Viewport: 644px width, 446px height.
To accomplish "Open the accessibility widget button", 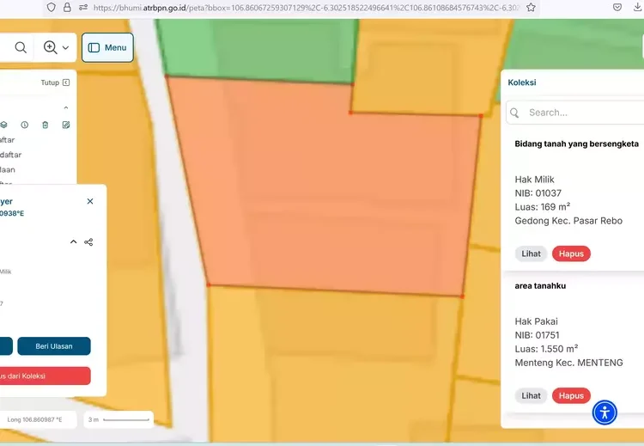I will click(605, 412).
